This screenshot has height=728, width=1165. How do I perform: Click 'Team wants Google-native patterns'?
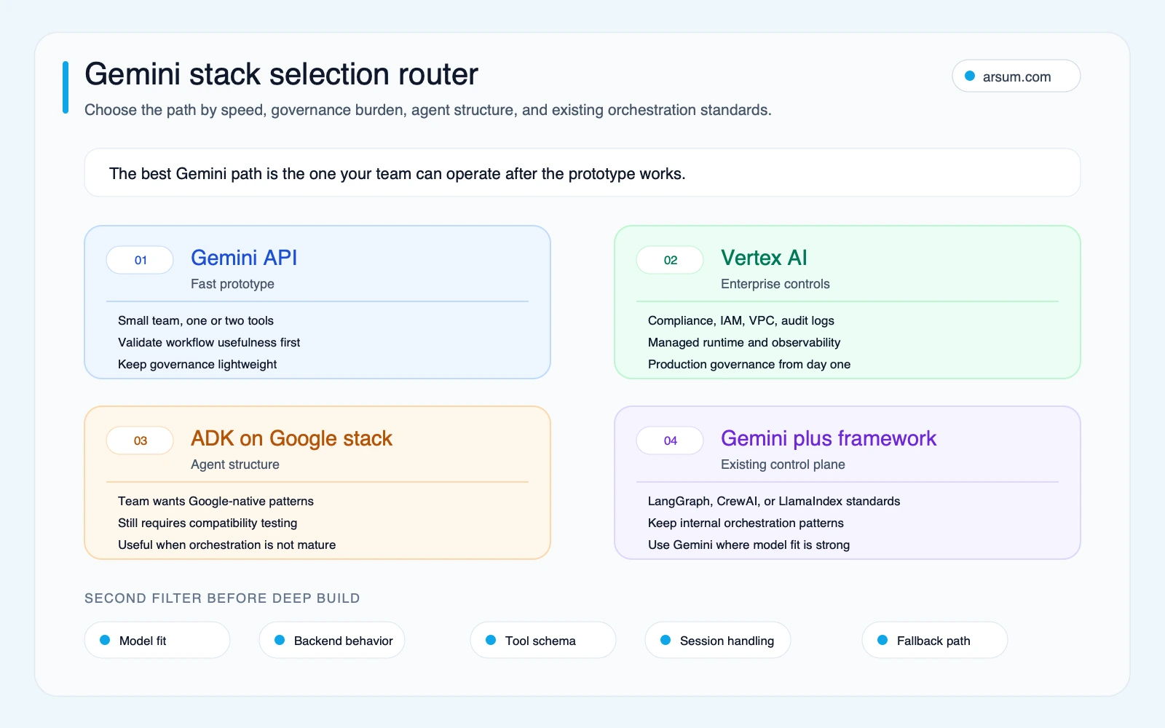[x=216, y=501]
